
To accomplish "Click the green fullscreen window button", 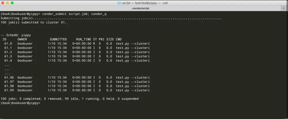I will [12, 3].
